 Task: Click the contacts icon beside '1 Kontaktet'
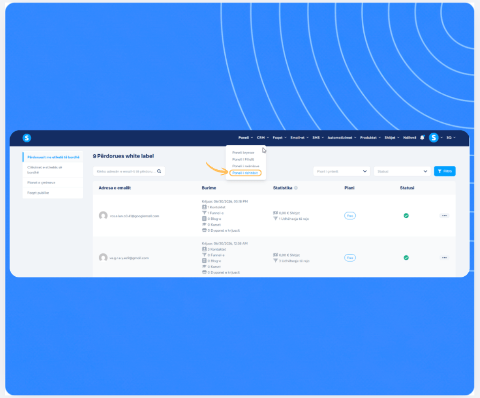tap(204, 207)
